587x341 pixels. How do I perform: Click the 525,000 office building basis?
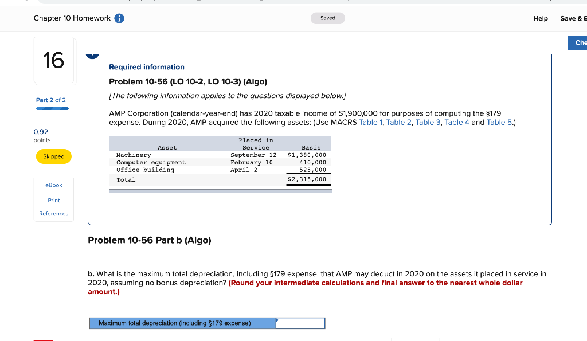[312, 170]
